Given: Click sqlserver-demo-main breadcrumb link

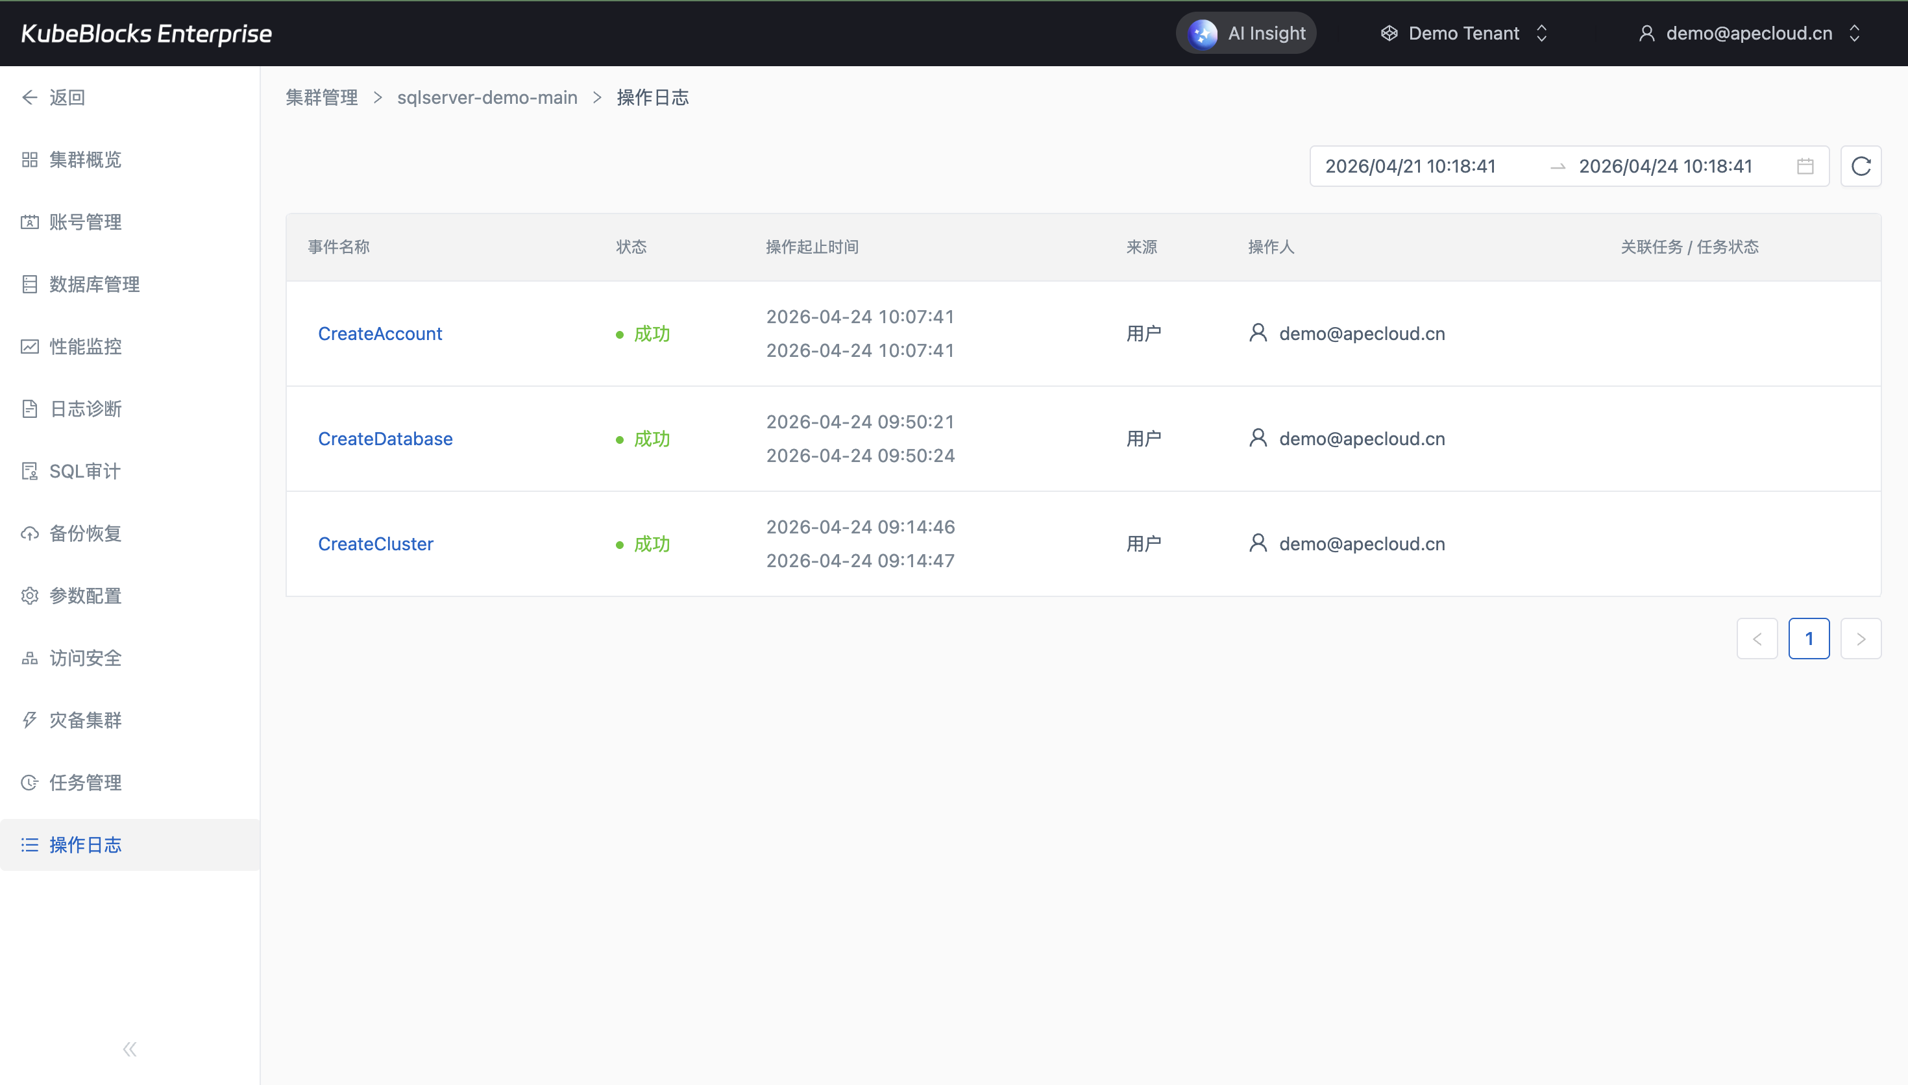Looking at the screenshot, I should pyautogui.click(x=487, y=97).
